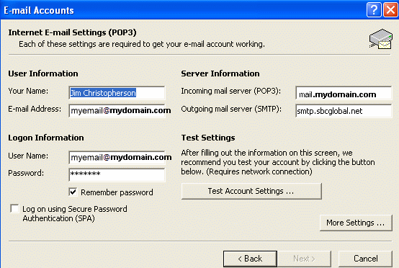Click Test Account Settings button
The height and width of the screenshot is (268, 399).
point(251,191)
